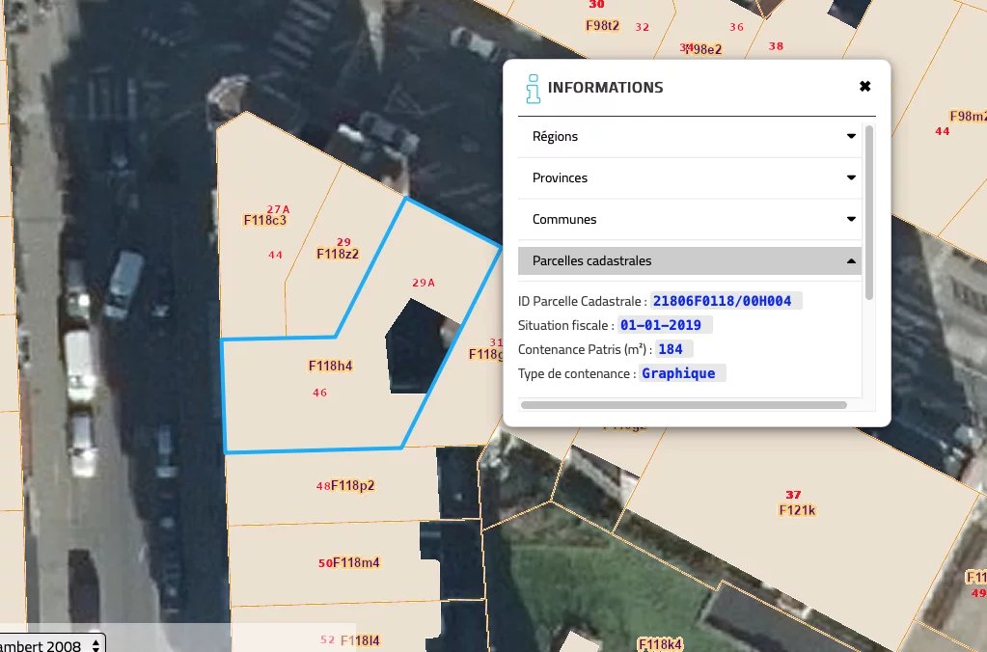Collapse the Parcelles cadastrales section
The width and height of the screenshot is (987, 652).
coord(689,261)
